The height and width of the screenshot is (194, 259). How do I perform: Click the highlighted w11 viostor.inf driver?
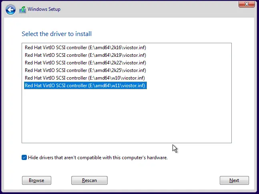tap(85, 86)
